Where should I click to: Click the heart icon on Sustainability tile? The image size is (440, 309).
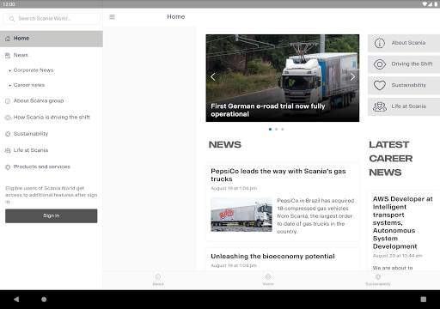(x=380, y=85)
